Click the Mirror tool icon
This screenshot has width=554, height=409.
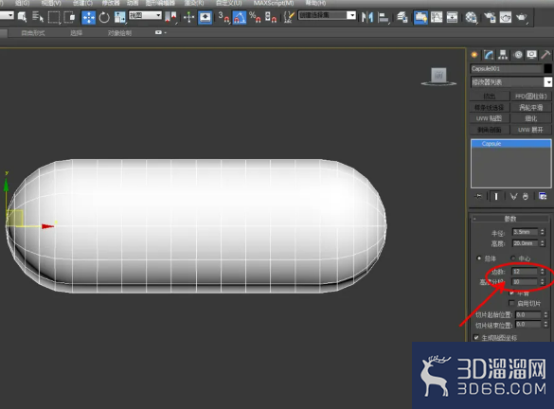[367, 17]
